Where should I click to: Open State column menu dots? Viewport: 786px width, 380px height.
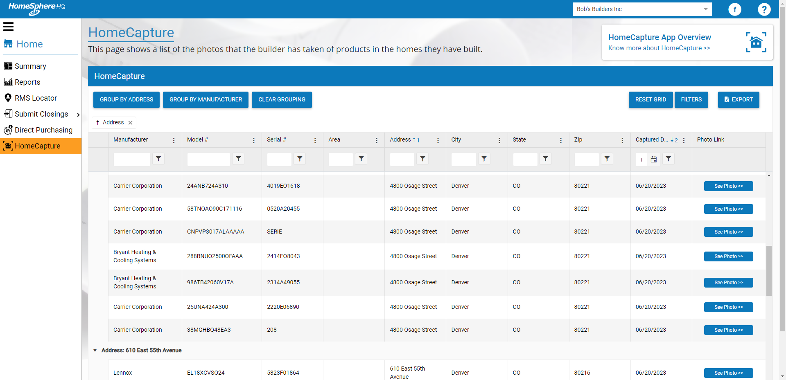561,140
